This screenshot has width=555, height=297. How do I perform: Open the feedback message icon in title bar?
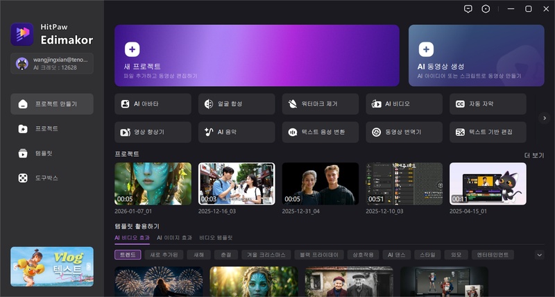click(x=468, y=9)
